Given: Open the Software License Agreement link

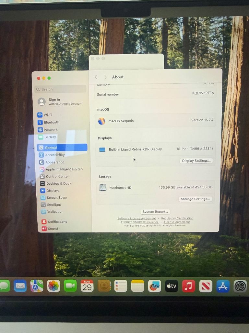Looking at the screenshot, I should (x=136, y=219).
